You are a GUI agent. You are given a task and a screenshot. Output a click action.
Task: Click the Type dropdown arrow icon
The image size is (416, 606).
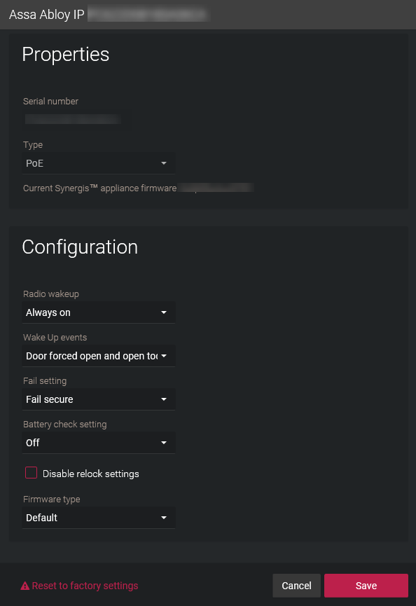pos(164,163)
